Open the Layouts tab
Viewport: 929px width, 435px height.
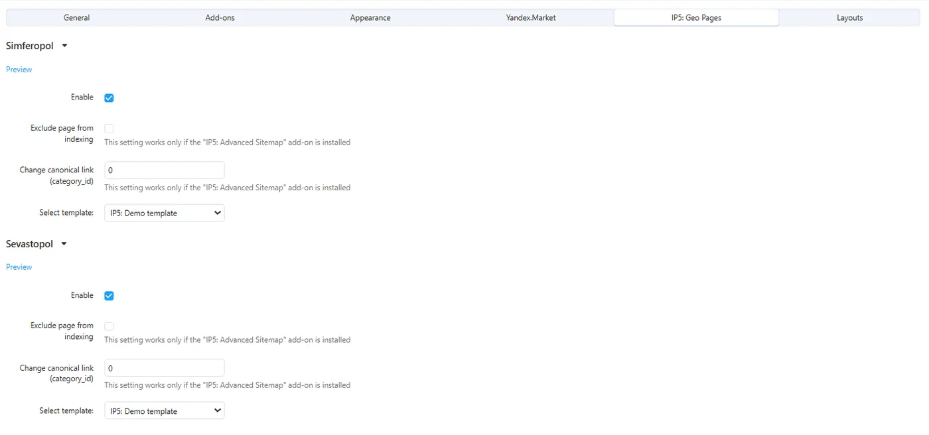pyautogui.click(x=849, y=18)
